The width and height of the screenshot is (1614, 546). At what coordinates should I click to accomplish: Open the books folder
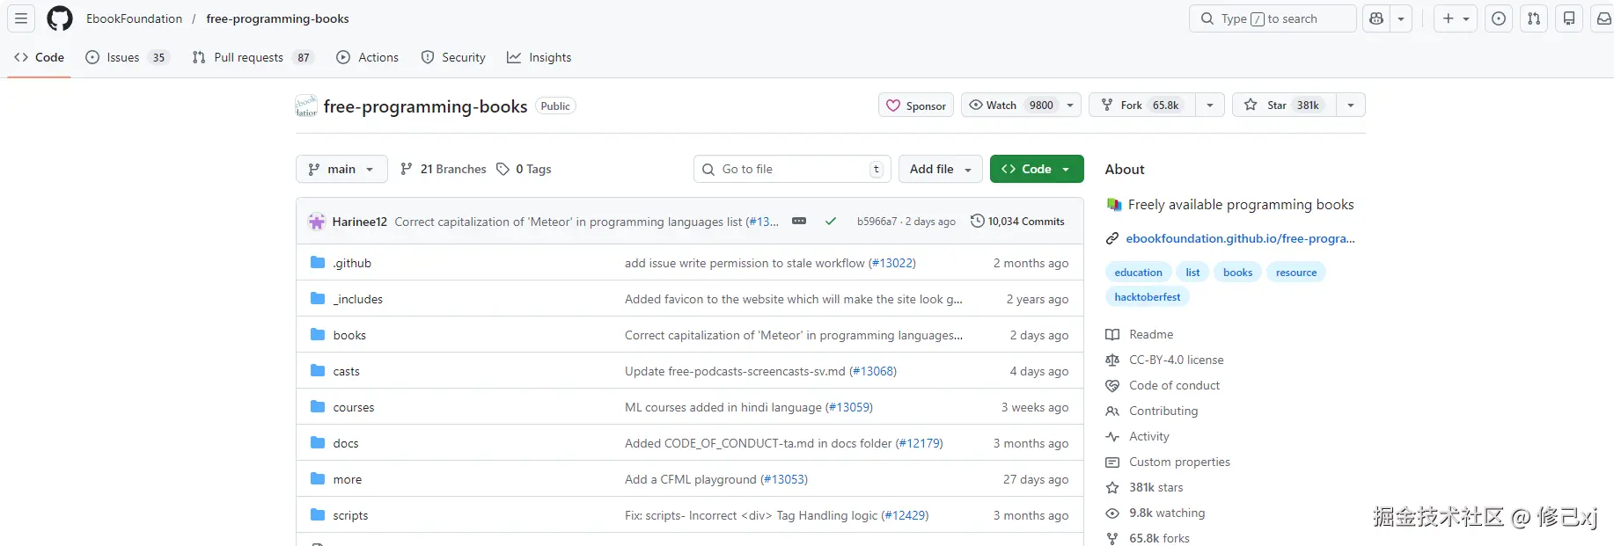[349, 335]
